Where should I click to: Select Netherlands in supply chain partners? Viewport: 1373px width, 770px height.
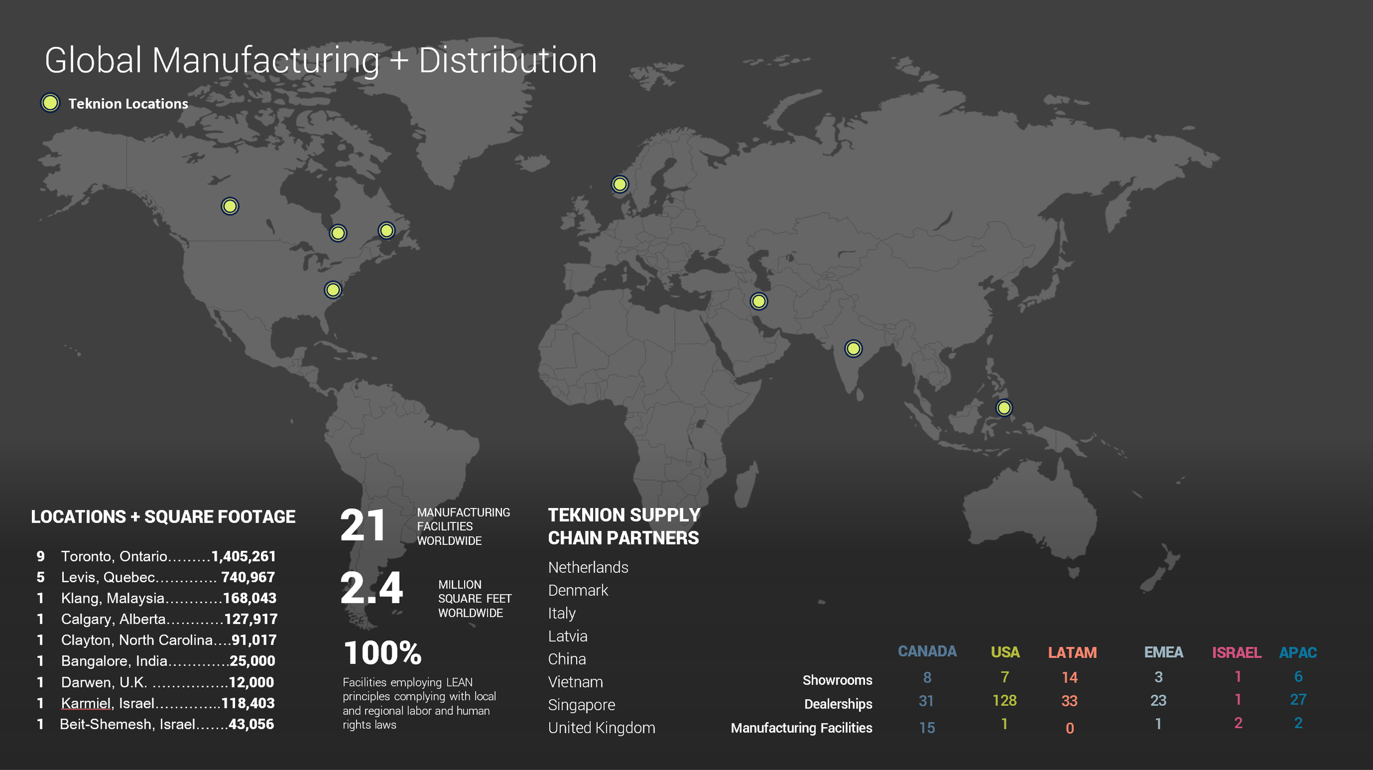588,567
